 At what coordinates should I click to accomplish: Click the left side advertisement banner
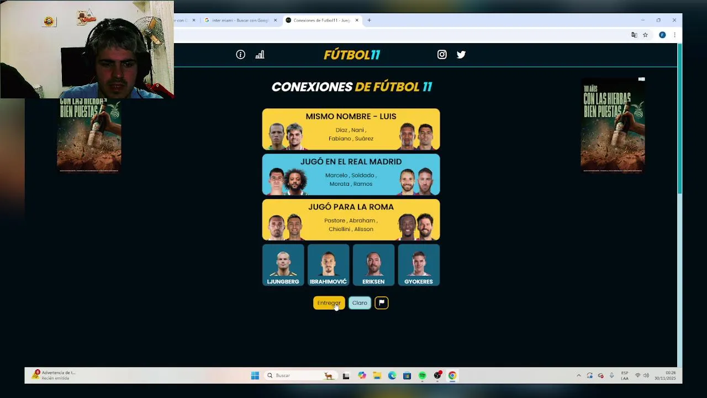[x=89, y=135]
